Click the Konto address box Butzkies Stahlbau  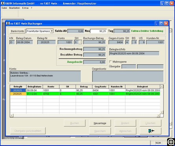click(x=45, y=76)
